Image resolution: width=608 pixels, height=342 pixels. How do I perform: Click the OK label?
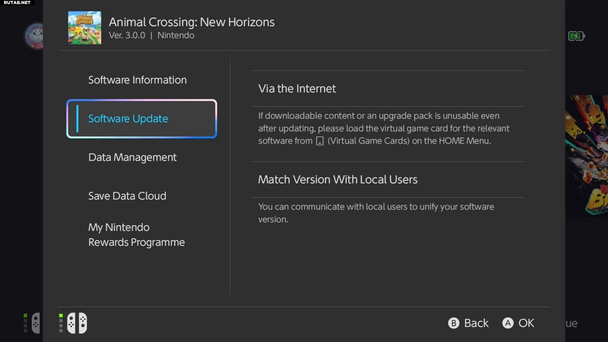pos(526,323)
